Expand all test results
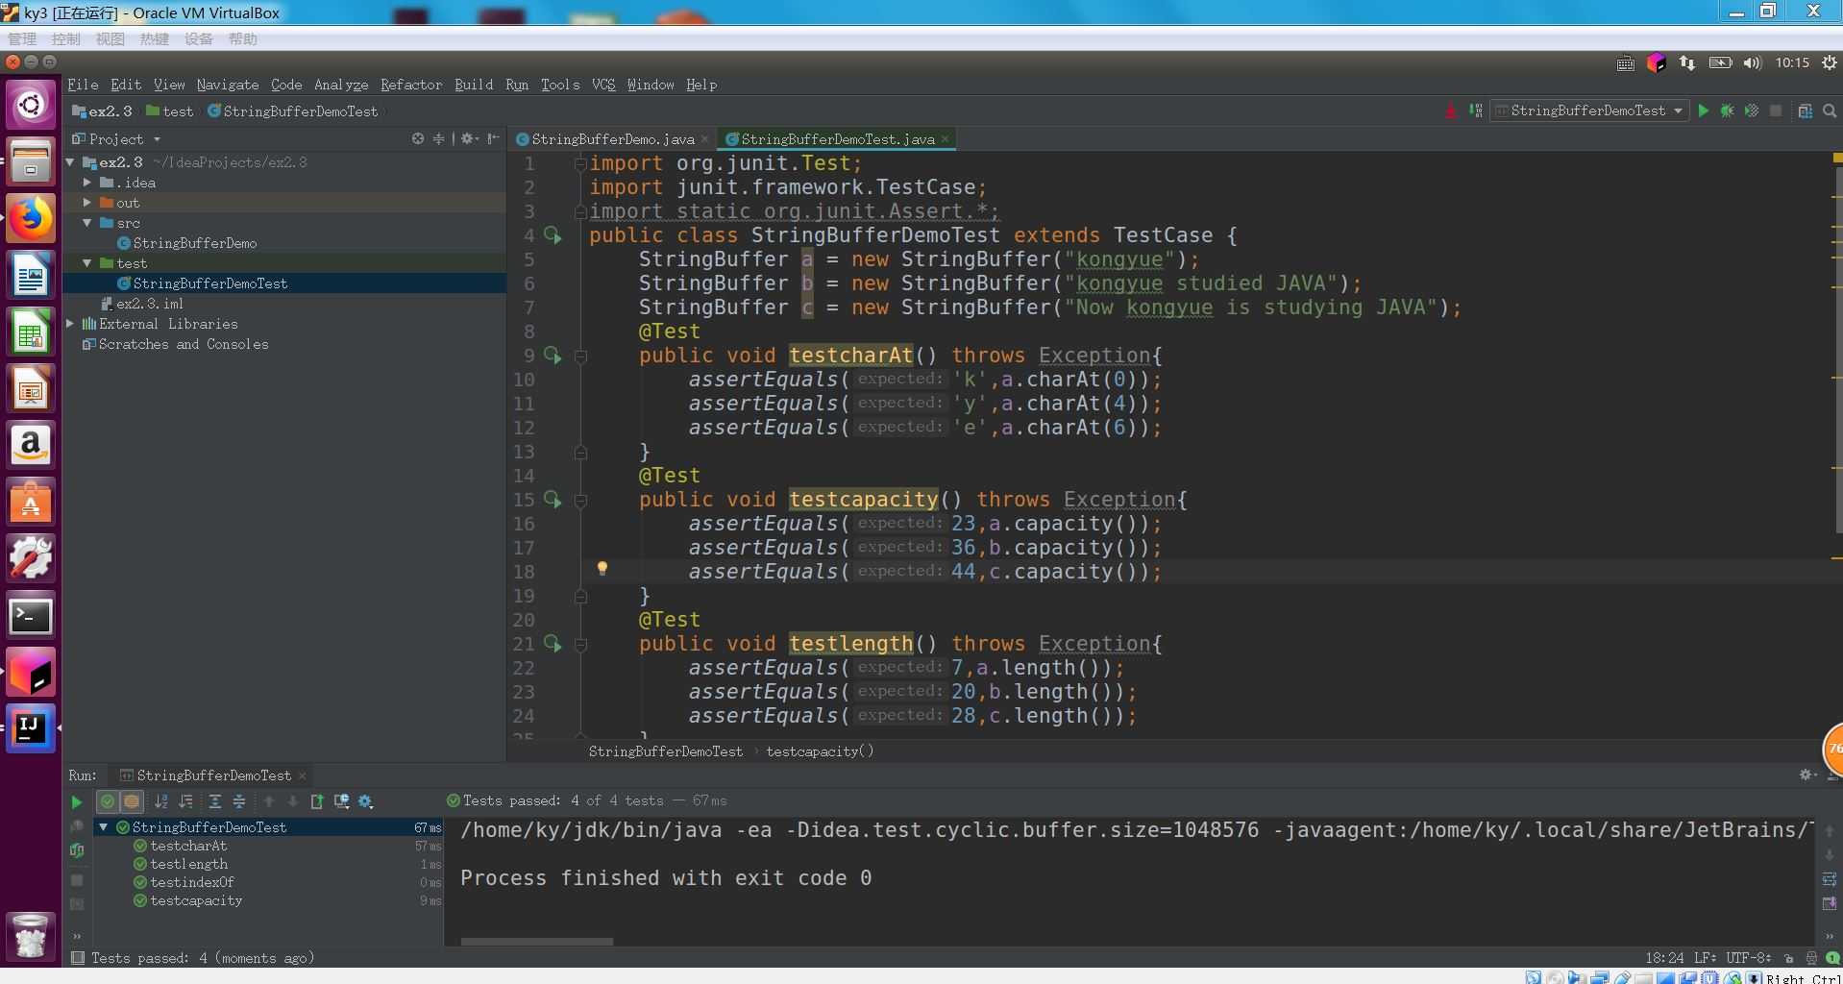This screenshot has width=1843, height=984. coord(215,801)
